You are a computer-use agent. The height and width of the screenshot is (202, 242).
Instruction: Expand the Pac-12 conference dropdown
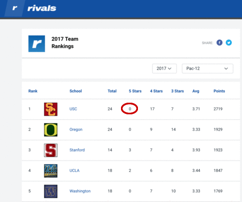pos(208,68)
